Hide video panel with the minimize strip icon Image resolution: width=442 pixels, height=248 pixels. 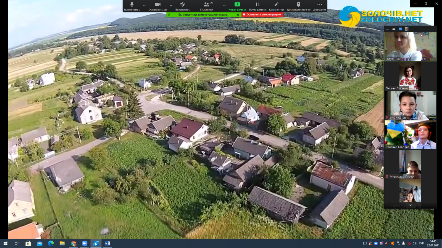(387, 29)
